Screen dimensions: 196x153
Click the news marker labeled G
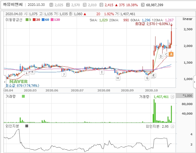point(147,78)
